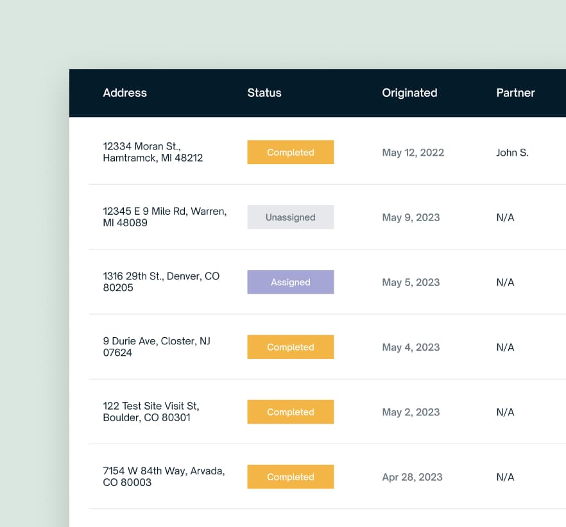Select the Apr 28, 2023 date cell
This screenshot has height=527, width=566.
[x=412, y=477]
